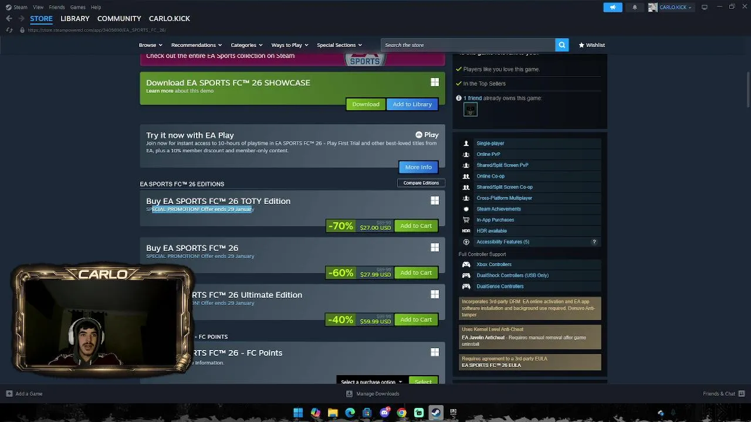This screenshot has height=422, width=751.
Task: Open the Friends menu
Action: pyautogui.click(x=57, y=7)
